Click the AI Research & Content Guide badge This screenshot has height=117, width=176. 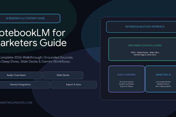[x=30, y=18]
